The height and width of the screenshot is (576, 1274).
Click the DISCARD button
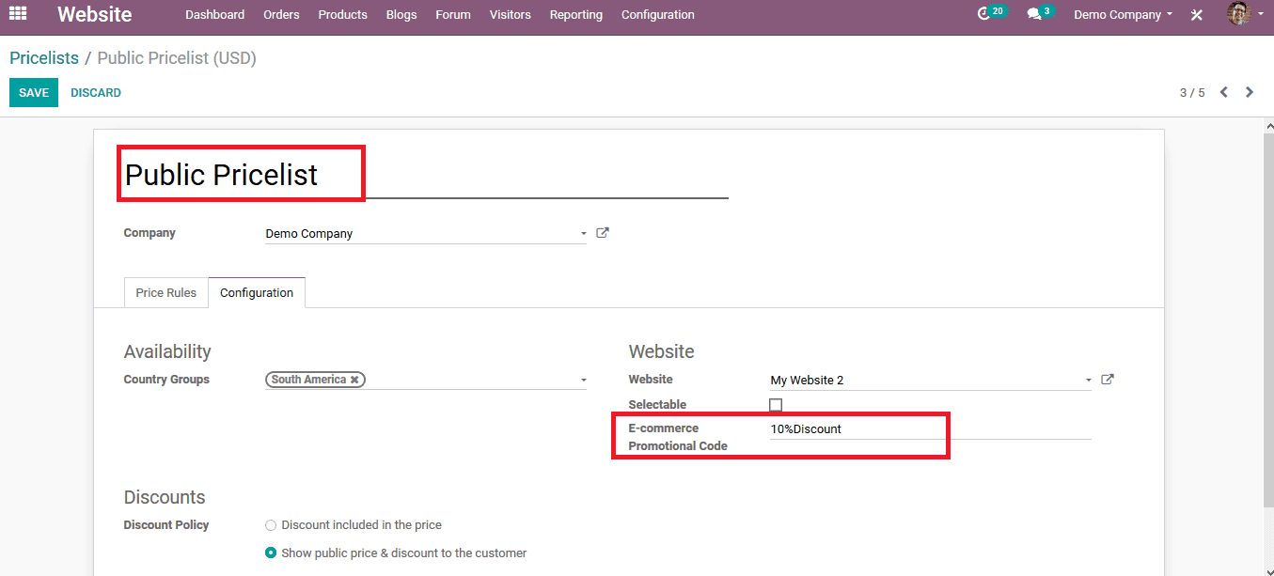[x=96, y=93]
